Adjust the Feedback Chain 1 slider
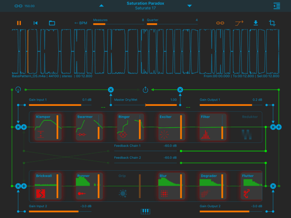Image resolution: width=291 pixels, height=218 pixels. point(145,151)
